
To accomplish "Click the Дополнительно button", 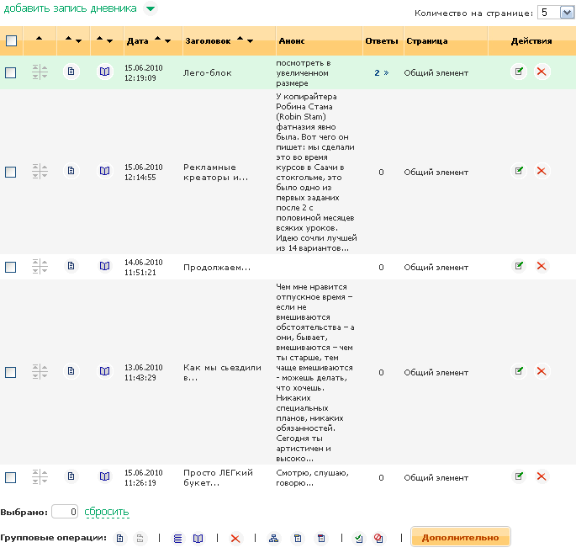I will (460, 537).
